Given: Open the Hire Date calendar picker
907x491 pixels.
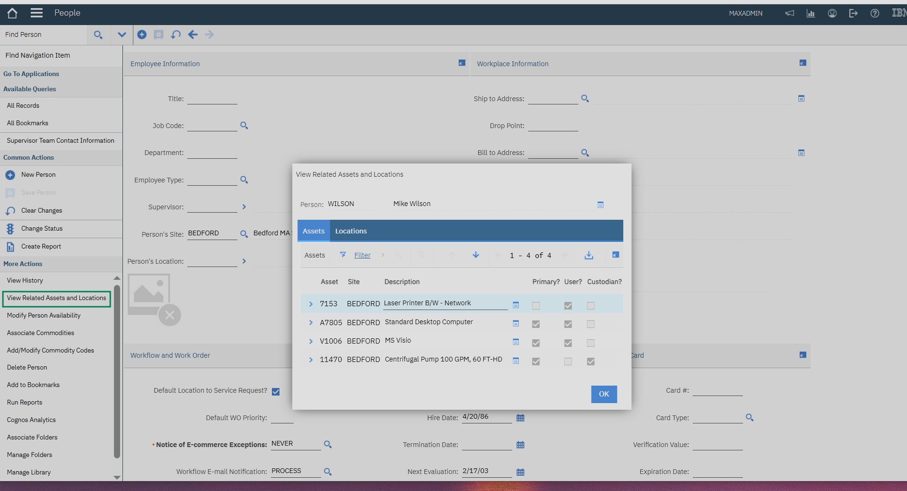Looking at the screenshot, I should tap(520, 418).
